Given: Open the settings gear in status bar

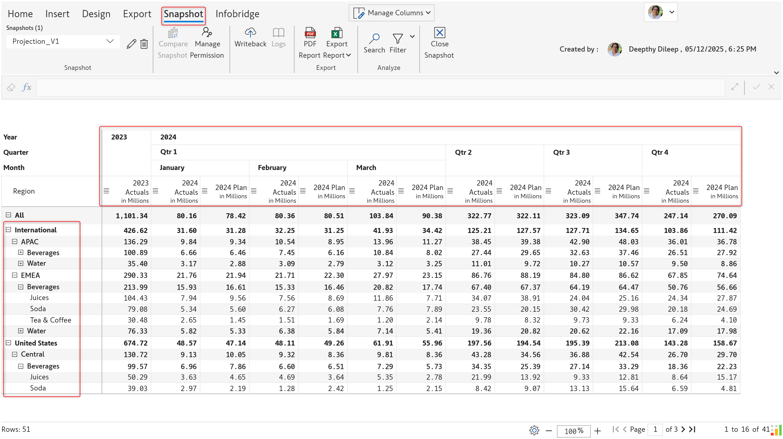Looking at the screenshot, I should click(534, 430).
